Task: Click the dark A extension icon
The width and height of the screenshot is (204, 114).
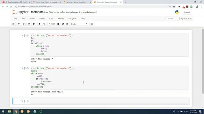Action: coord(187,7)
